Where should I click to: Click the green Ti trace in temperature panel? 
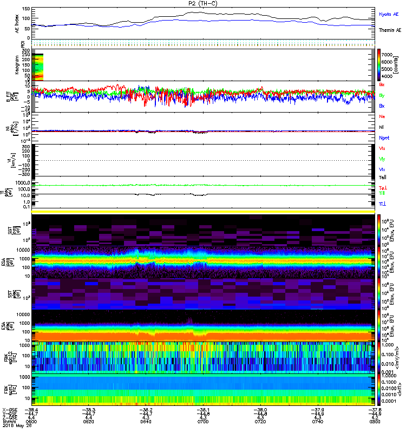click(x=203, y=185)
